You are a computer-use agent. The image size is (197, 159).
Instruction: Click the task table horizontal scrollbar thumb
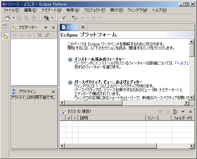110,146
